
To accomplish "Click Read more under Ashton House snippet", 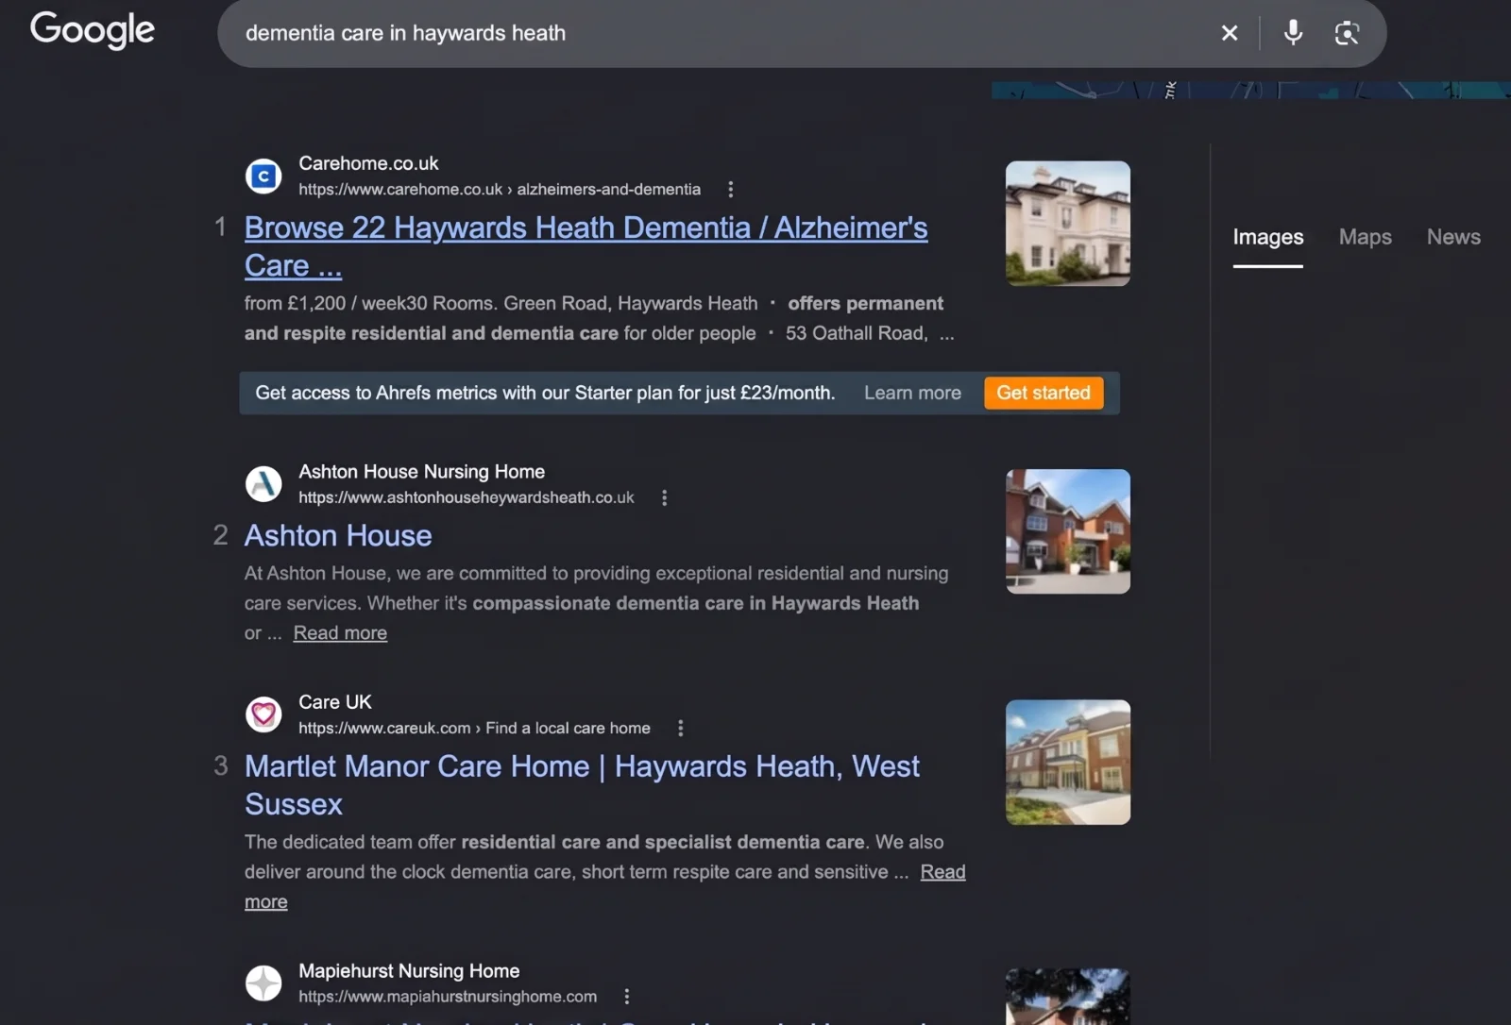I will pyautogui.click(x=340, y=633).
